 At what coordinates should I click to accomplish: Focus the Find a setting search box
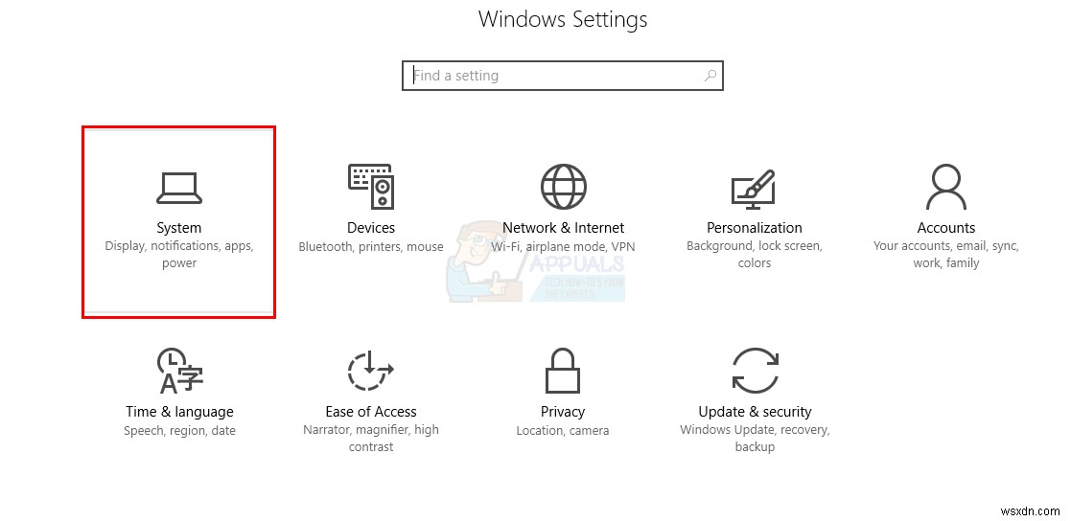[x=562, y=76]
